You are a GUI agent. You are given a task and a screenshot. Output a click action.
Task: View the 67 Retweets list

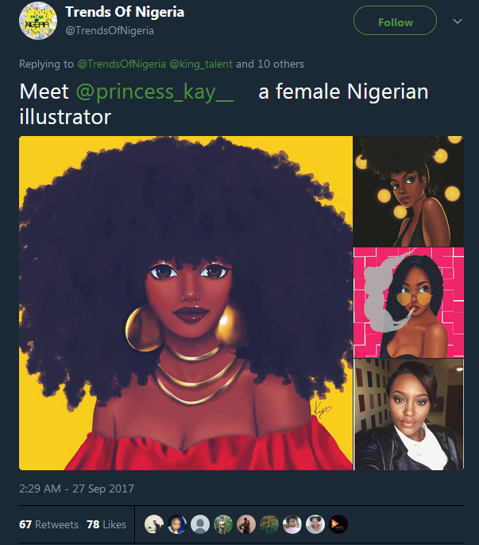[x=48, y=524]
